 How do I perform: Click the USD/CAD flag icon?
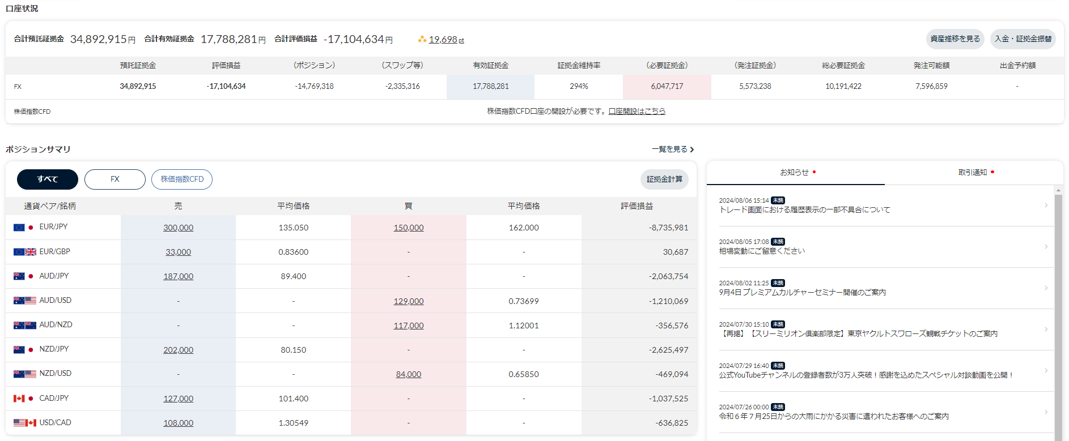pyautogui.click(x=25, y=423)
